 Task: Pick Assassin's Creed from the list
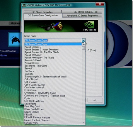(53, 60)
